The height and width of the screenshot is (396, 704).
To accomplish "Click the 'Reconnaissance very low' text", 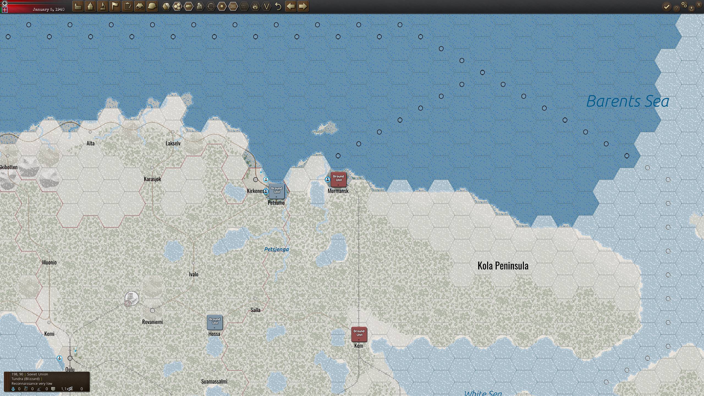I will pyautogui.click(x=32, y=383).
